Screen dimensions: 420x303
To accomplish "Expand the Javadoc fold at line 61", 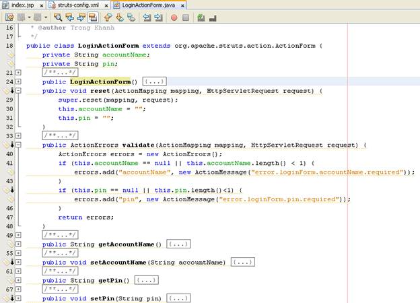I will (x=18, y=271).
